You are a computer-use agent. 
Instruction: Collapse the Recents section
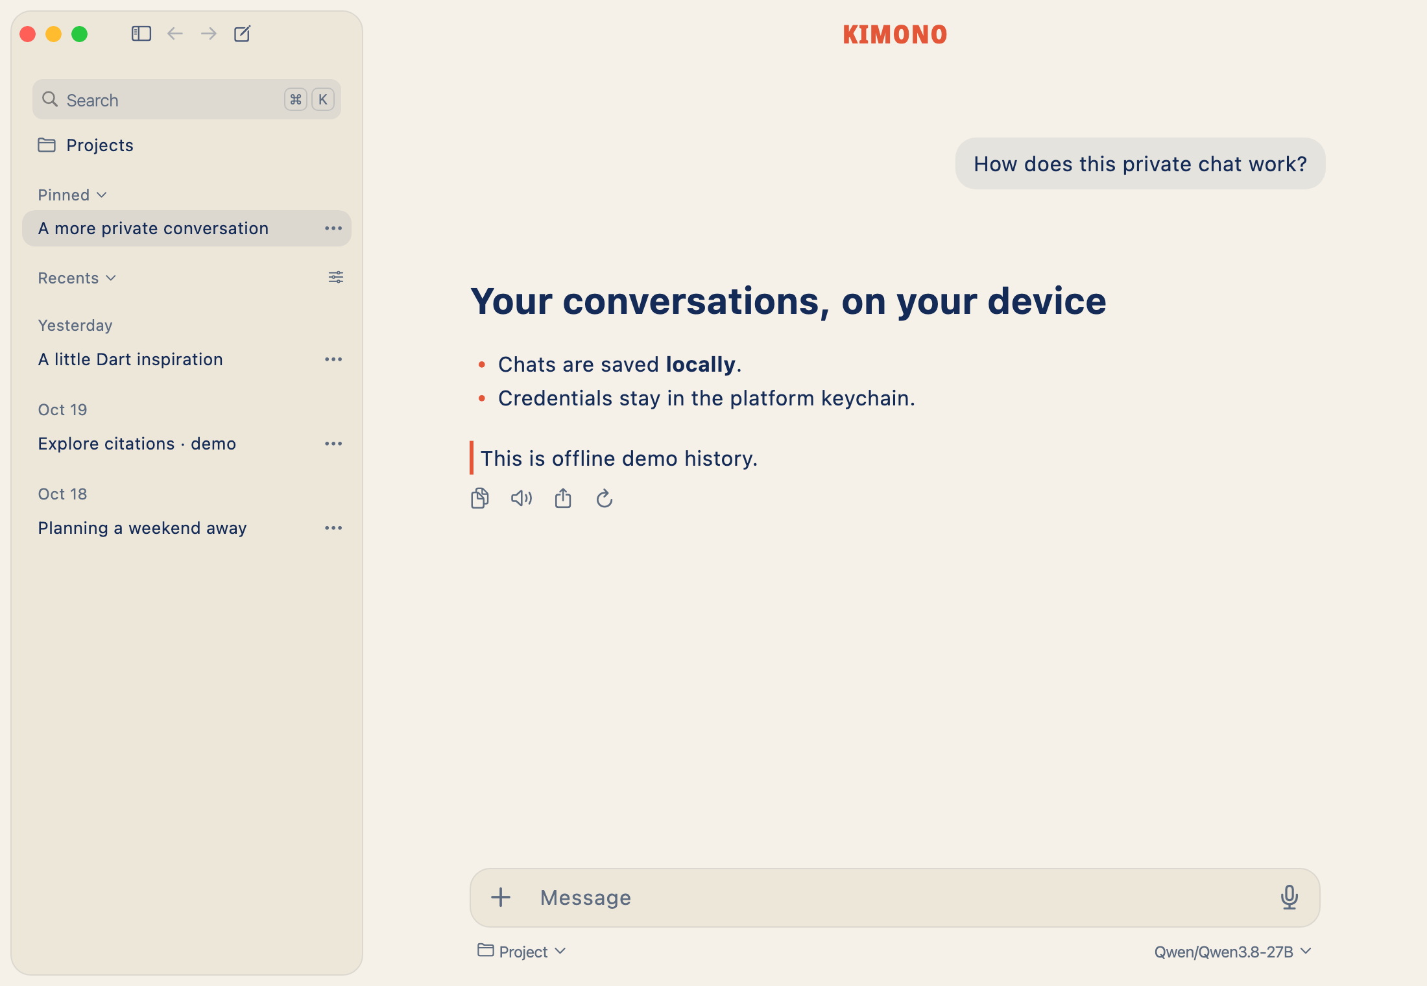[x=77, y=278]
